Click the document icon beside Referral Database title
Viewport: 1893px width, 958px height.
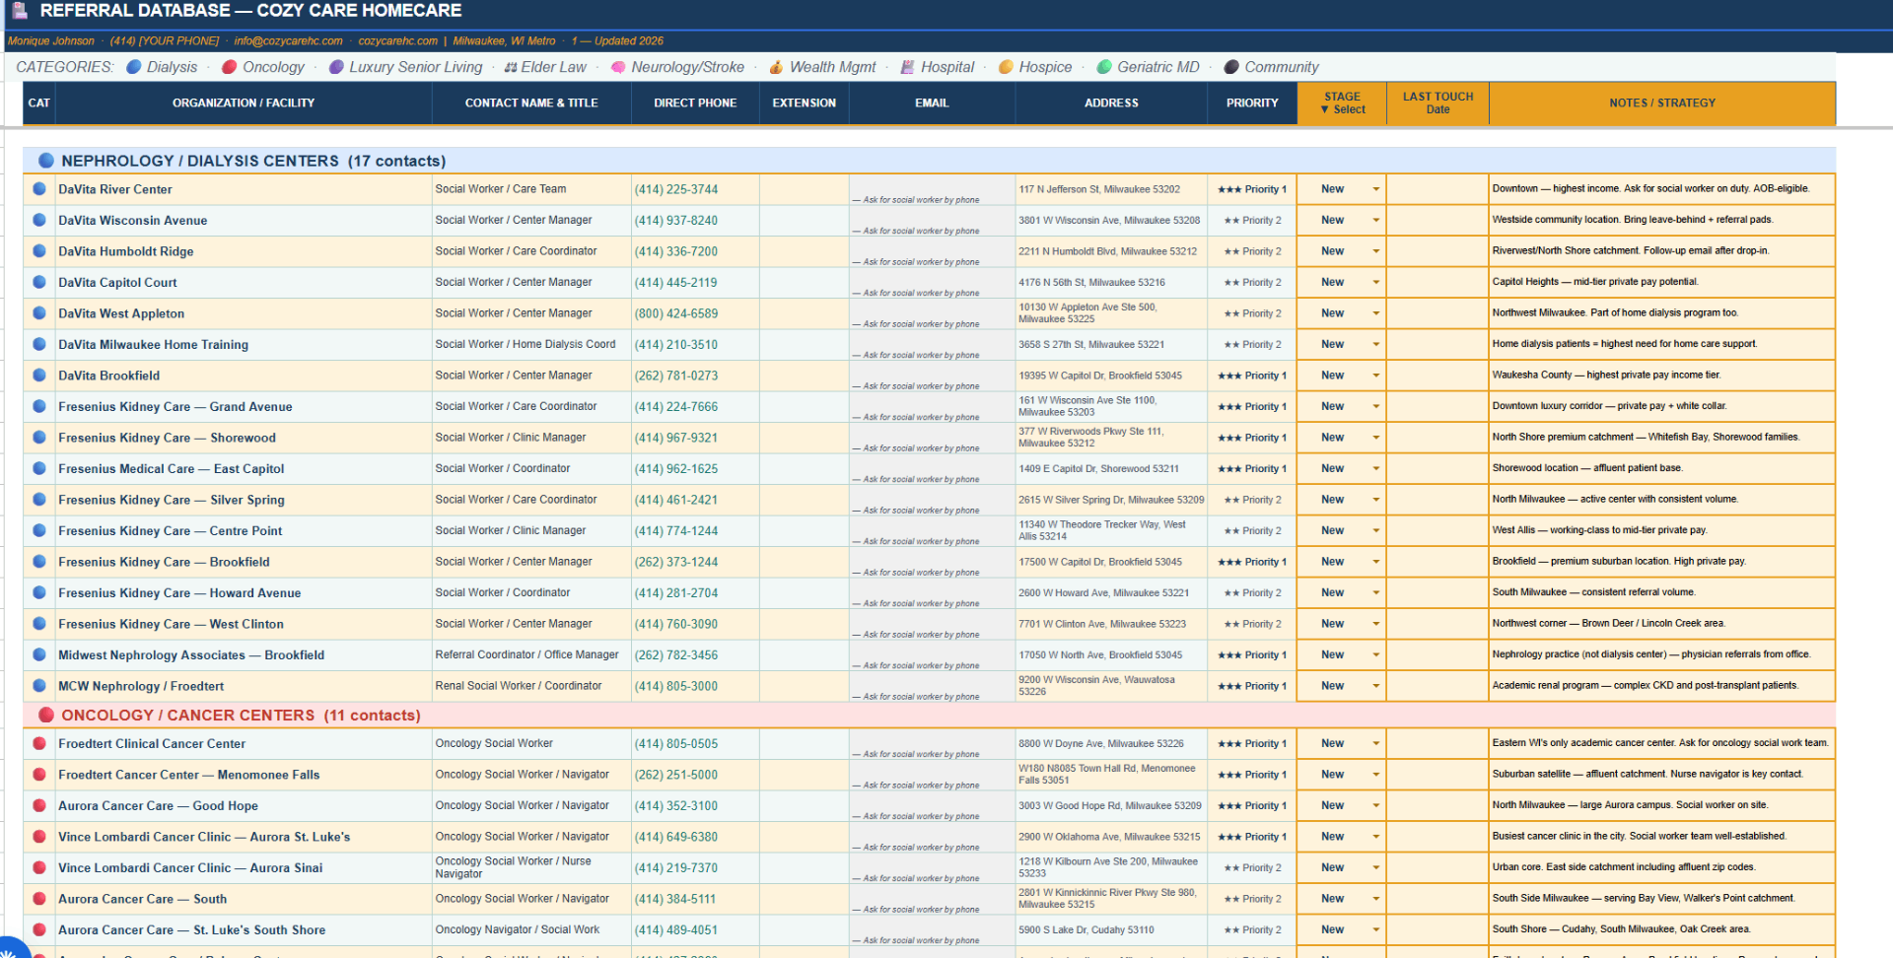pyautogui.click(x=20, y=11)
